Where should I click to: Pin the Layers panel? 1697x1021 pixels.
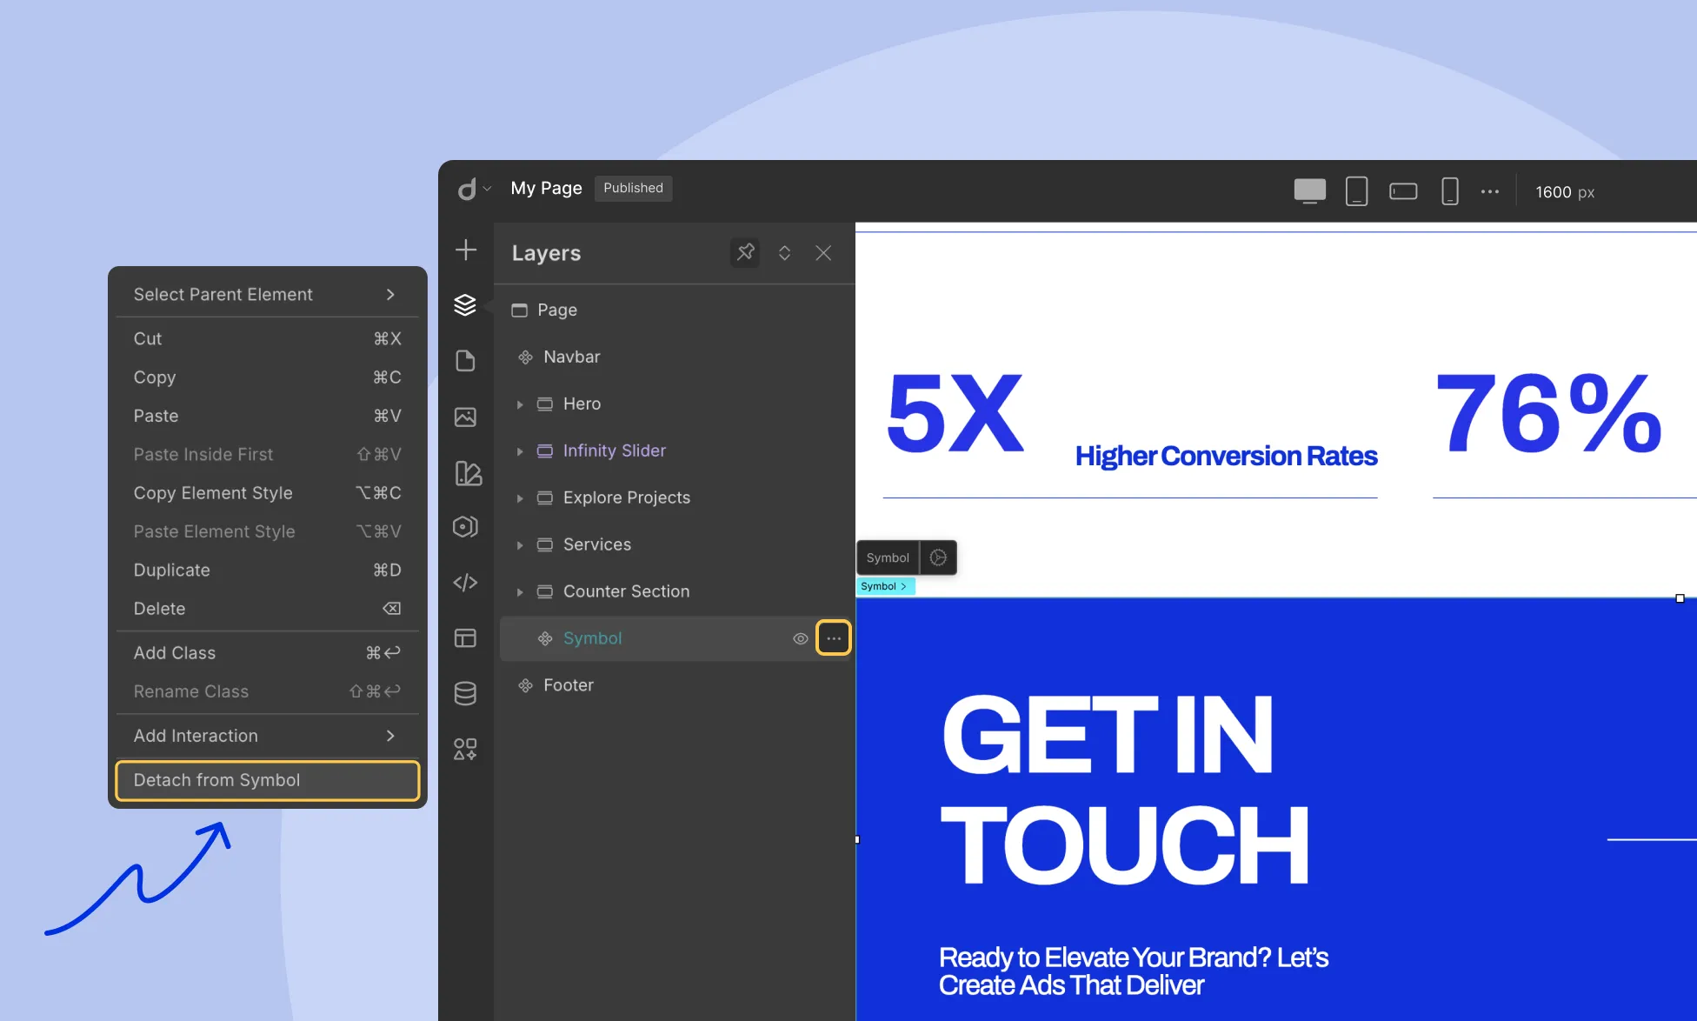point(745,252)
